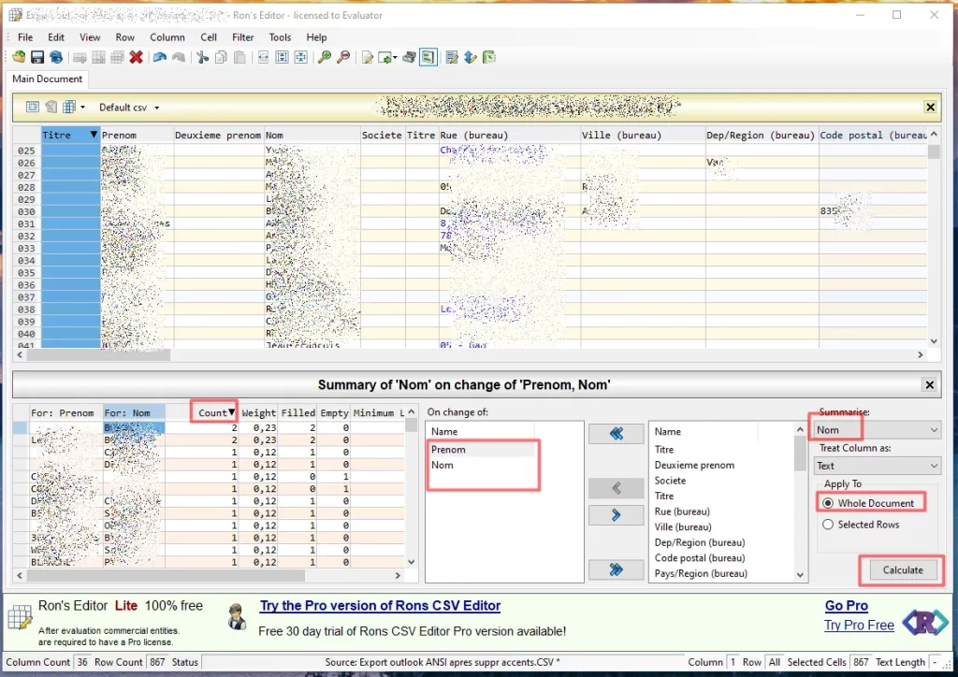Click the toolbox icon in toolbar
Screen dimensions: 958x677
[x=410, y=57]
